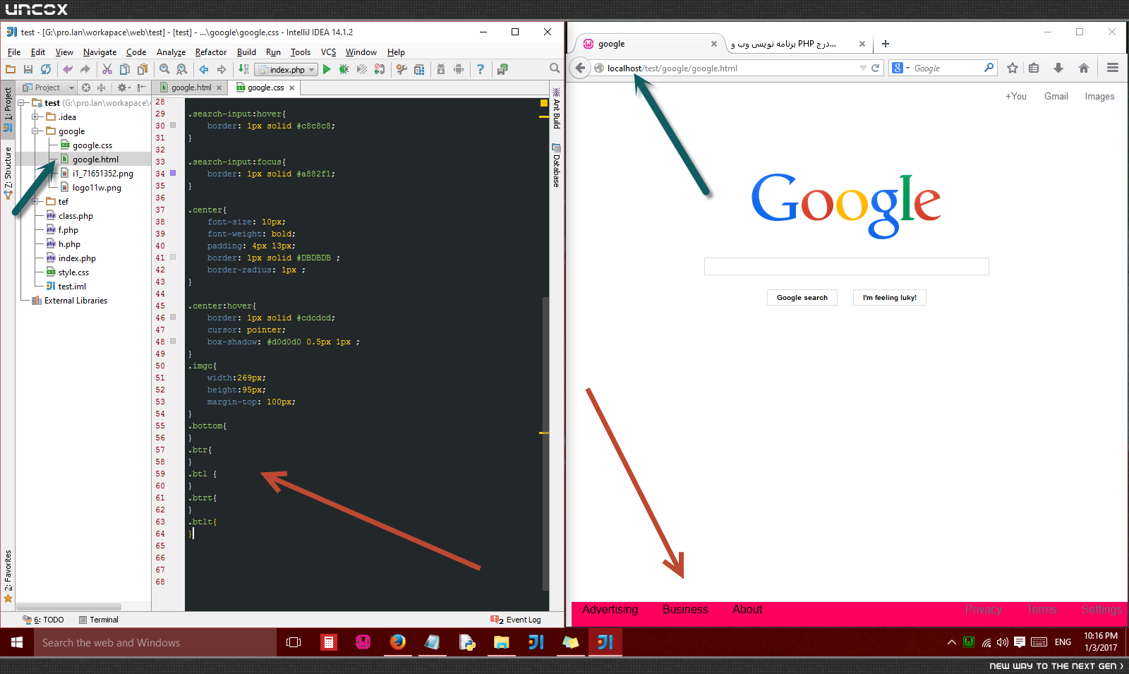Toggle the Event Log tool window

pos(516,620)
